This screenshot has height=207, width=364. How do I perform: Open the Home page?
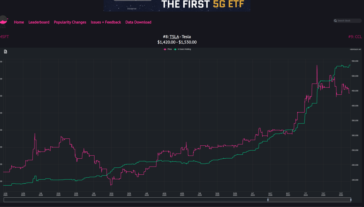[x=19, y=22]
